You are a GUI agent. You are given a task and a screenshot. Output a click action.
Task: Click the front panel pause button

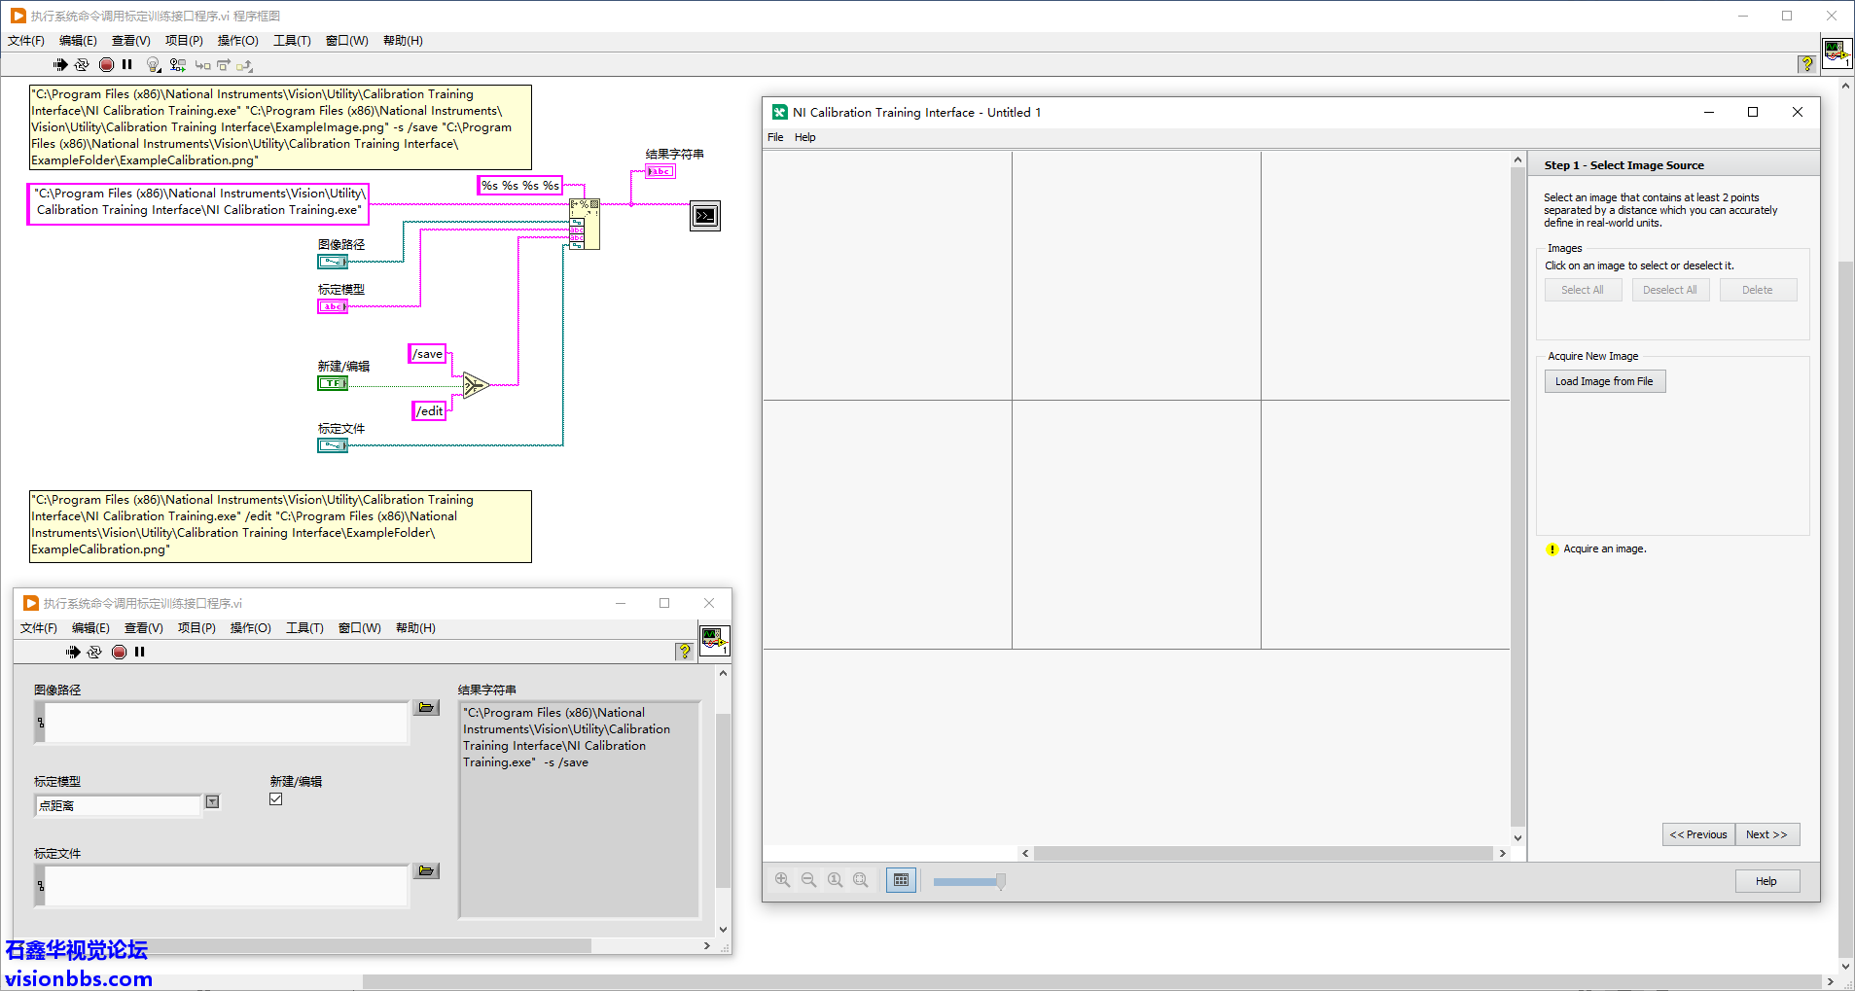coord(140,653)
